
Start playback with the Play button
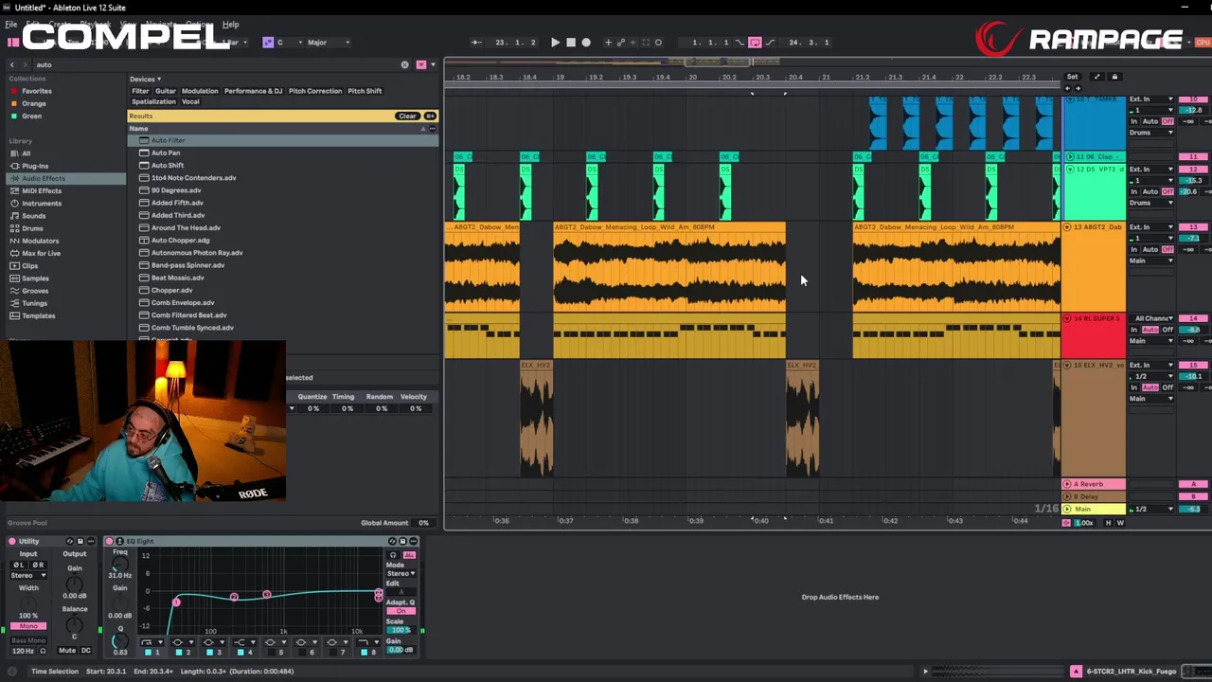click(555, 43)
